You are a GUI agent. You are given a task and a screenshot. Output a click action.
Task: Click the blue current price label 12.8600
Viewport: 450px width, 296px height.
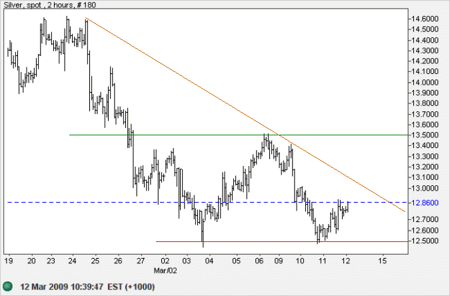pyautogui.click(x=425, y=203)
